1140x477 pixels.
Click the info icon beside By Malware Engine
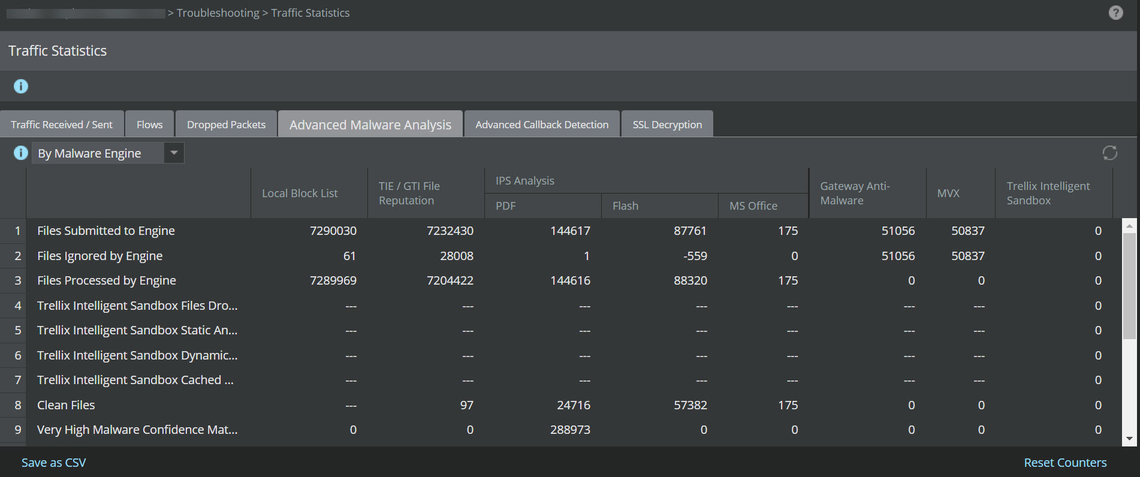tap(21, 153)
